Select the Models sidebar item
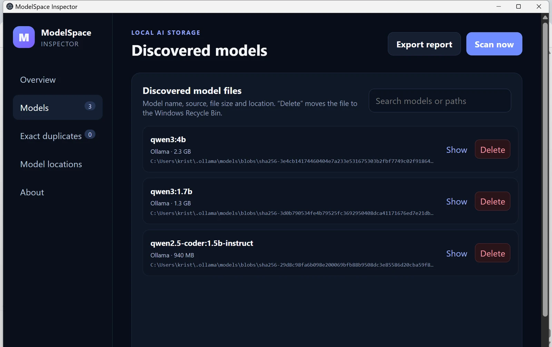Image resolution: width=552 pixels, height=347 pixels. pyautogui.click(x=58, y=108)
